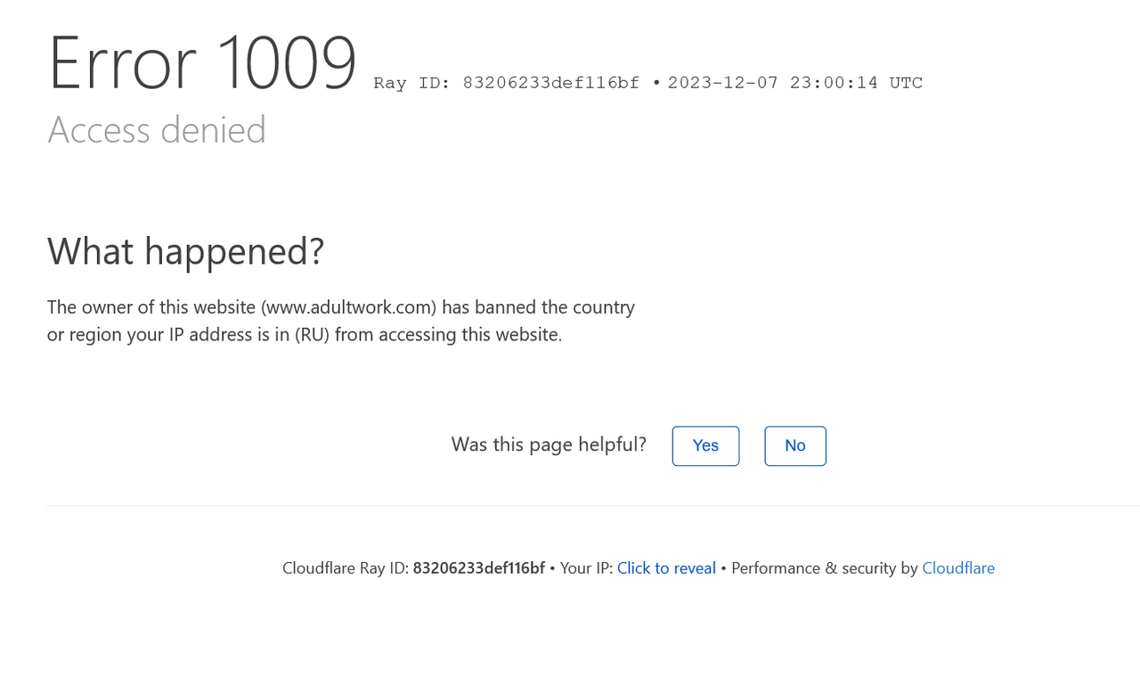Click the Ray ID text beside the error title
The image size is (1140, 694).
click(506, 83)
